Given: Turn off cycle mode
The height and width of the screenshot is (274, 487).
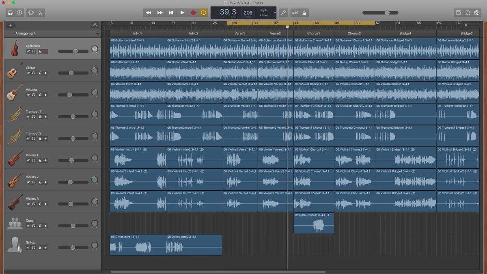Looking at the screenshot, I should 203,13.
